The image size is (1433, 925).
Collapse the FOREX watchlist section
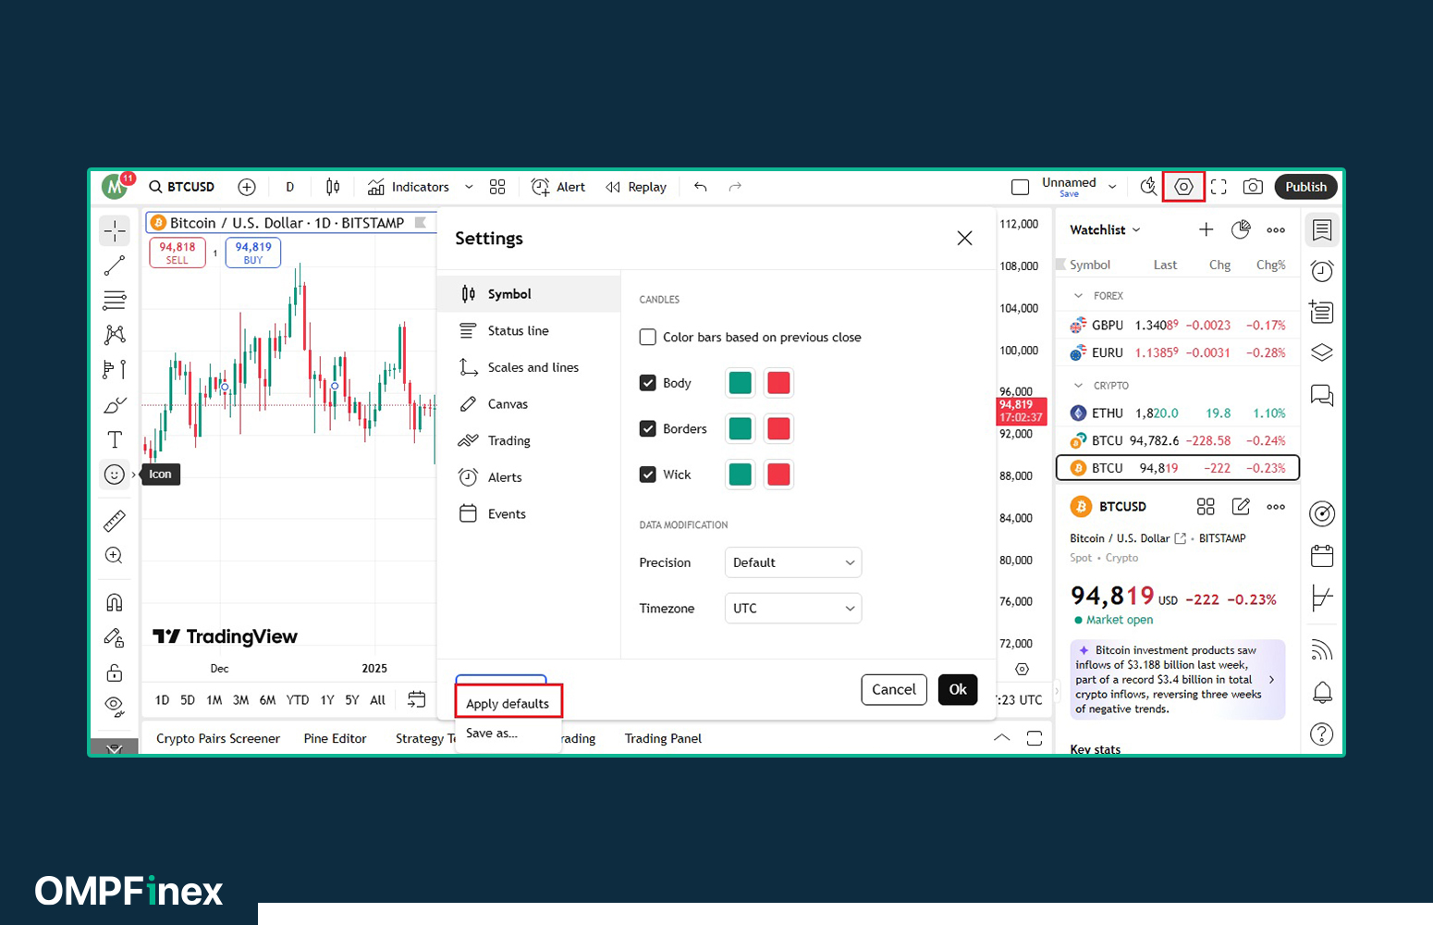pos(1078,296)
